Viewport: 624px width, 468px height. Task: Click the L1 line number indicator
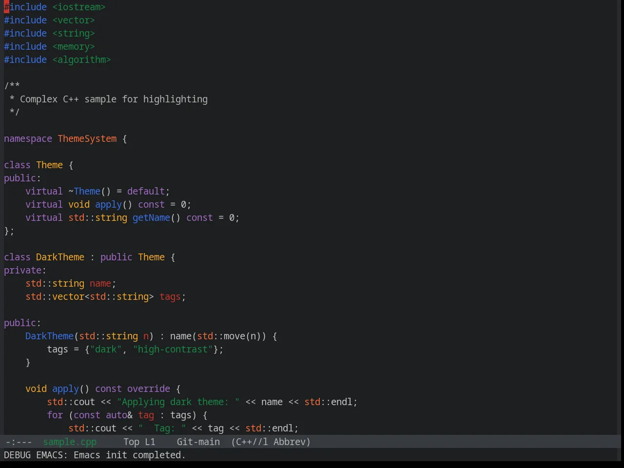click(150, 442)
